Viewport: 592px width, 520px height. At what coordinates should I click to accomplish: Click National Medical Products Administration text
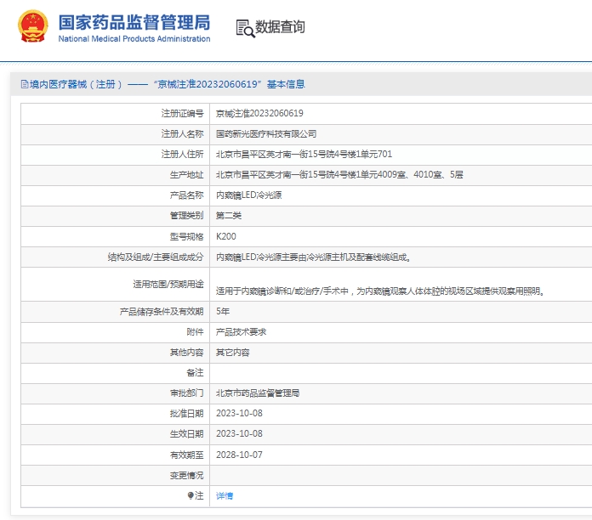[134, 39]
